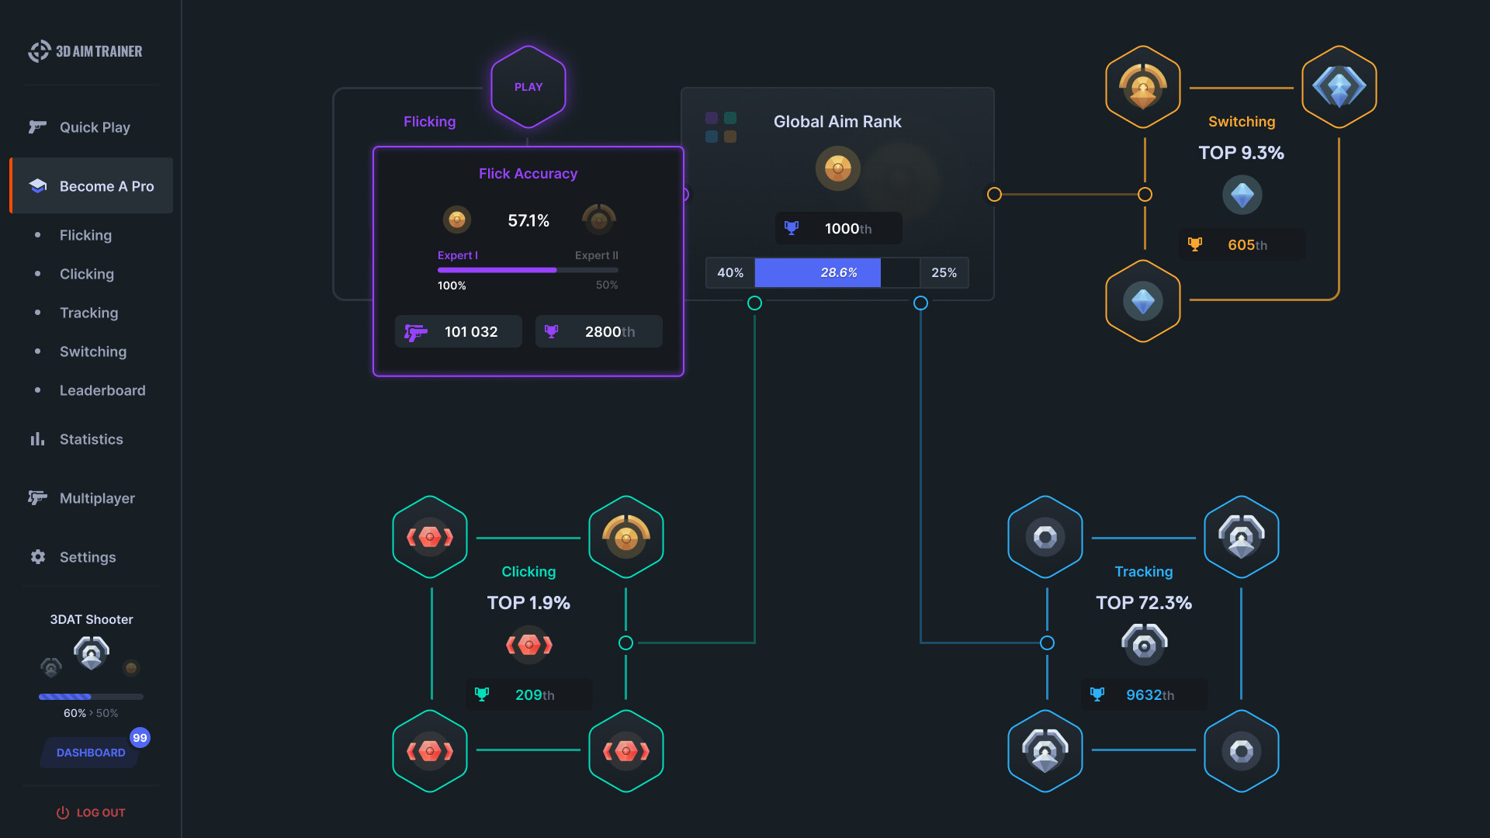Toggle the Become A Pro section
Image resolution: width=1490 pixels, height=838 pixels.
click(91, 185)
